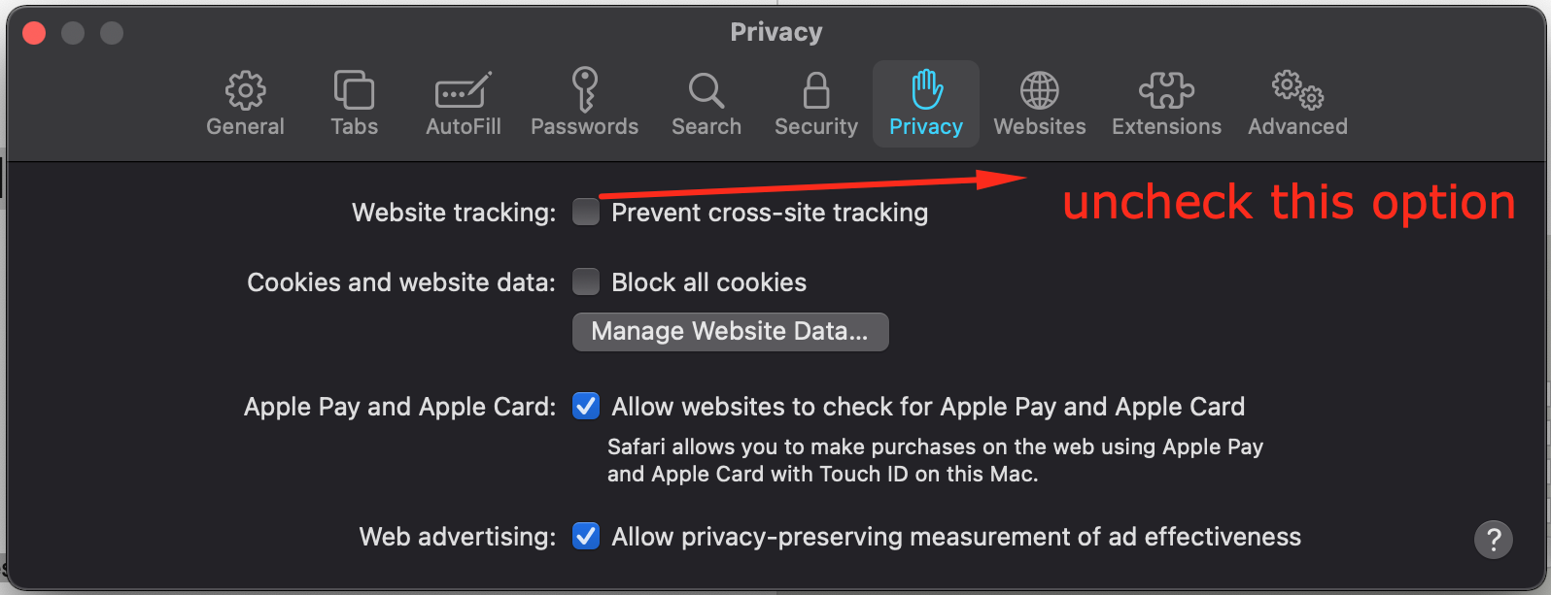Close the Privacy preferences window
The height and width of the screenshot is (595, 1551).
coord(34,32)
